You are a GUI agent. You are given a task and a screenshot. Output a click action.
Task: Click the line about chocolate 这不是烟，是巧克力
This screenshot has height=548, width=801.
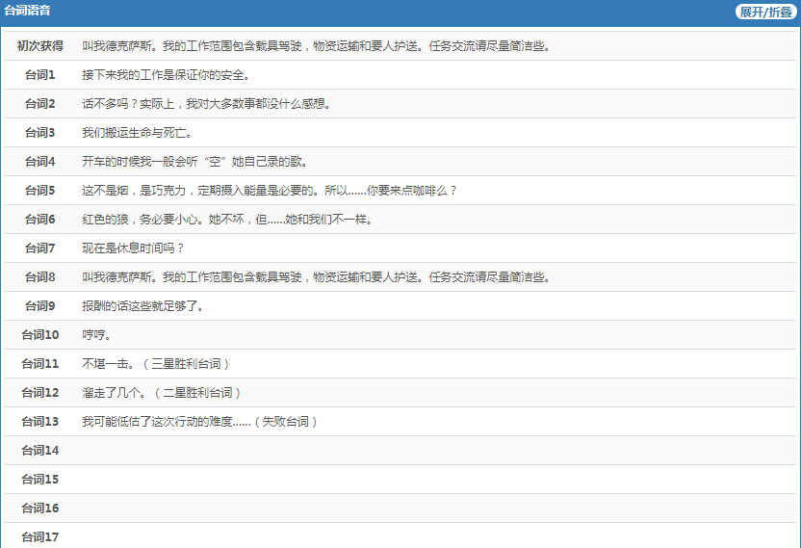coord(270,191)
